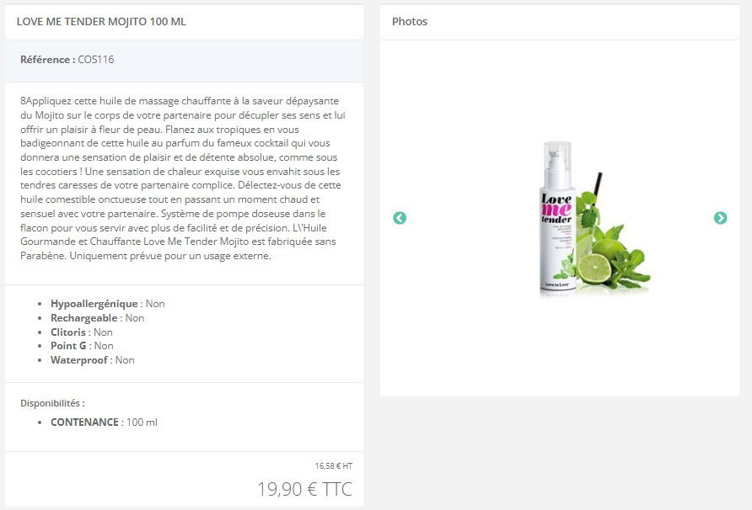This screenshot has height=510, width=752.
Task: Click the 16,58 € HT price
Action: click(x=334, y=465)
